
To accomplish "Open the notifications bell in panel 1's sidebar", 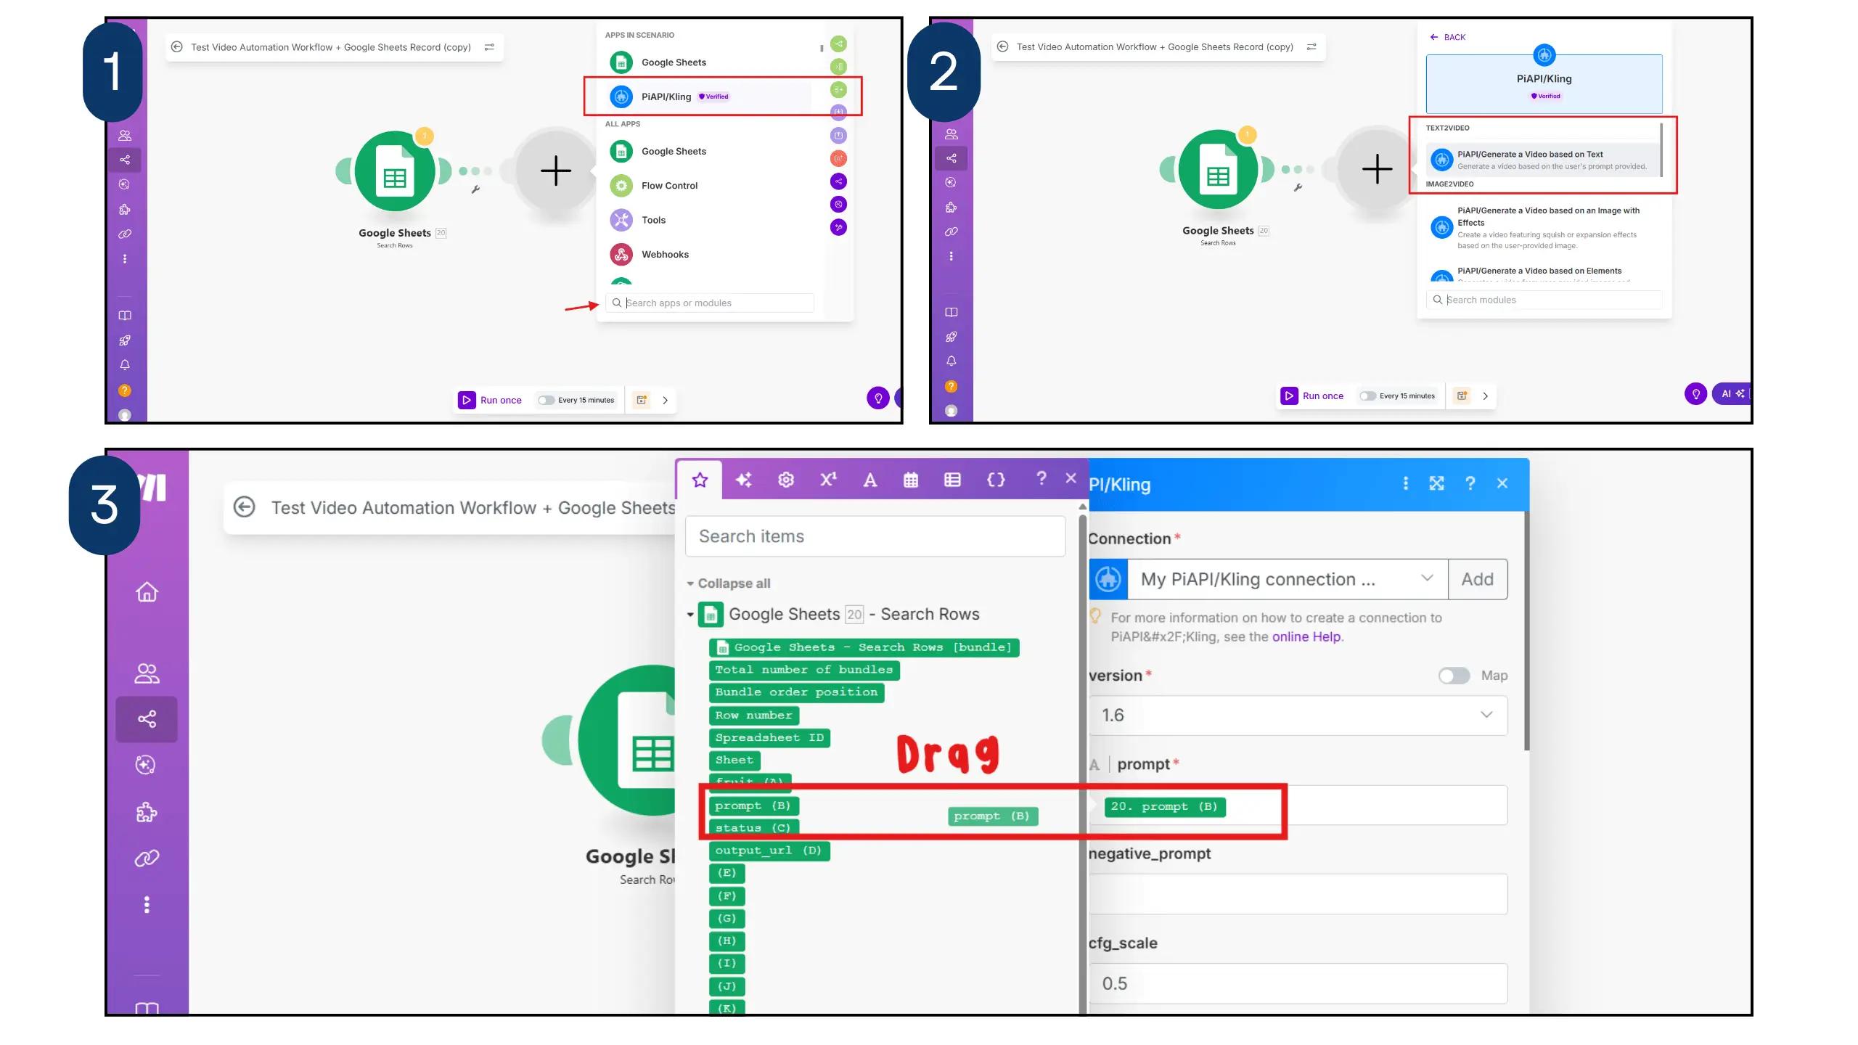I will (x=125, y=365).
